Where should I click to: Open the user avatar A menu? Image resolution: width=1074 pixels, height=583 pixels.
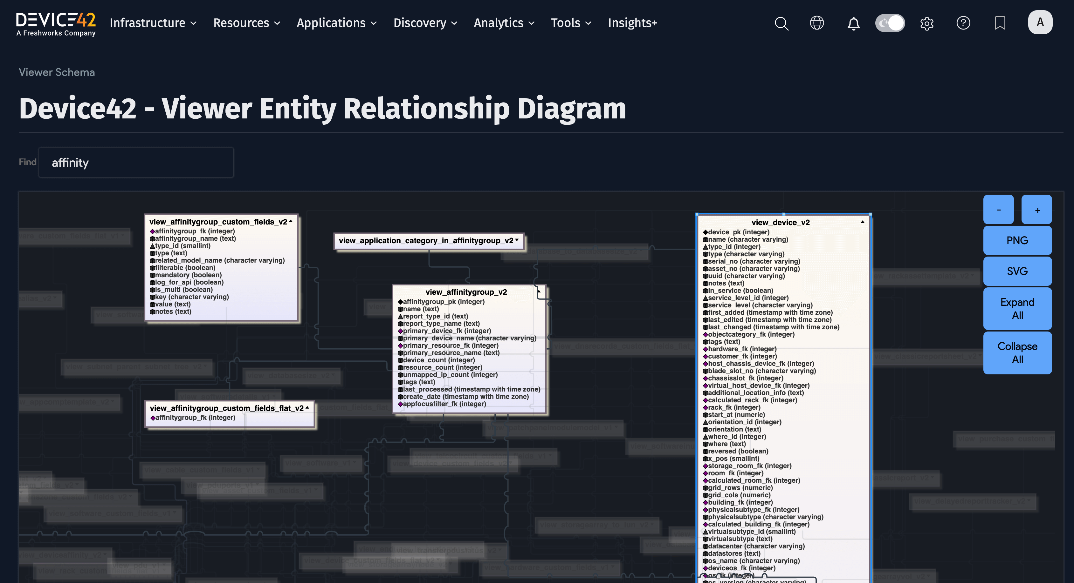(x=1040, y=23)
